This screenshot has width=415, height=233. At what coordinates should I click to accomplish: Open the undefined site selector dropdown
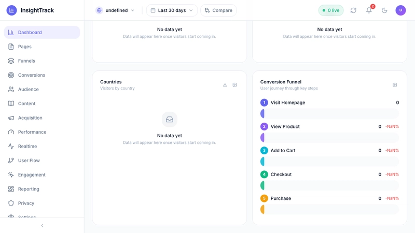click(115, 10)
